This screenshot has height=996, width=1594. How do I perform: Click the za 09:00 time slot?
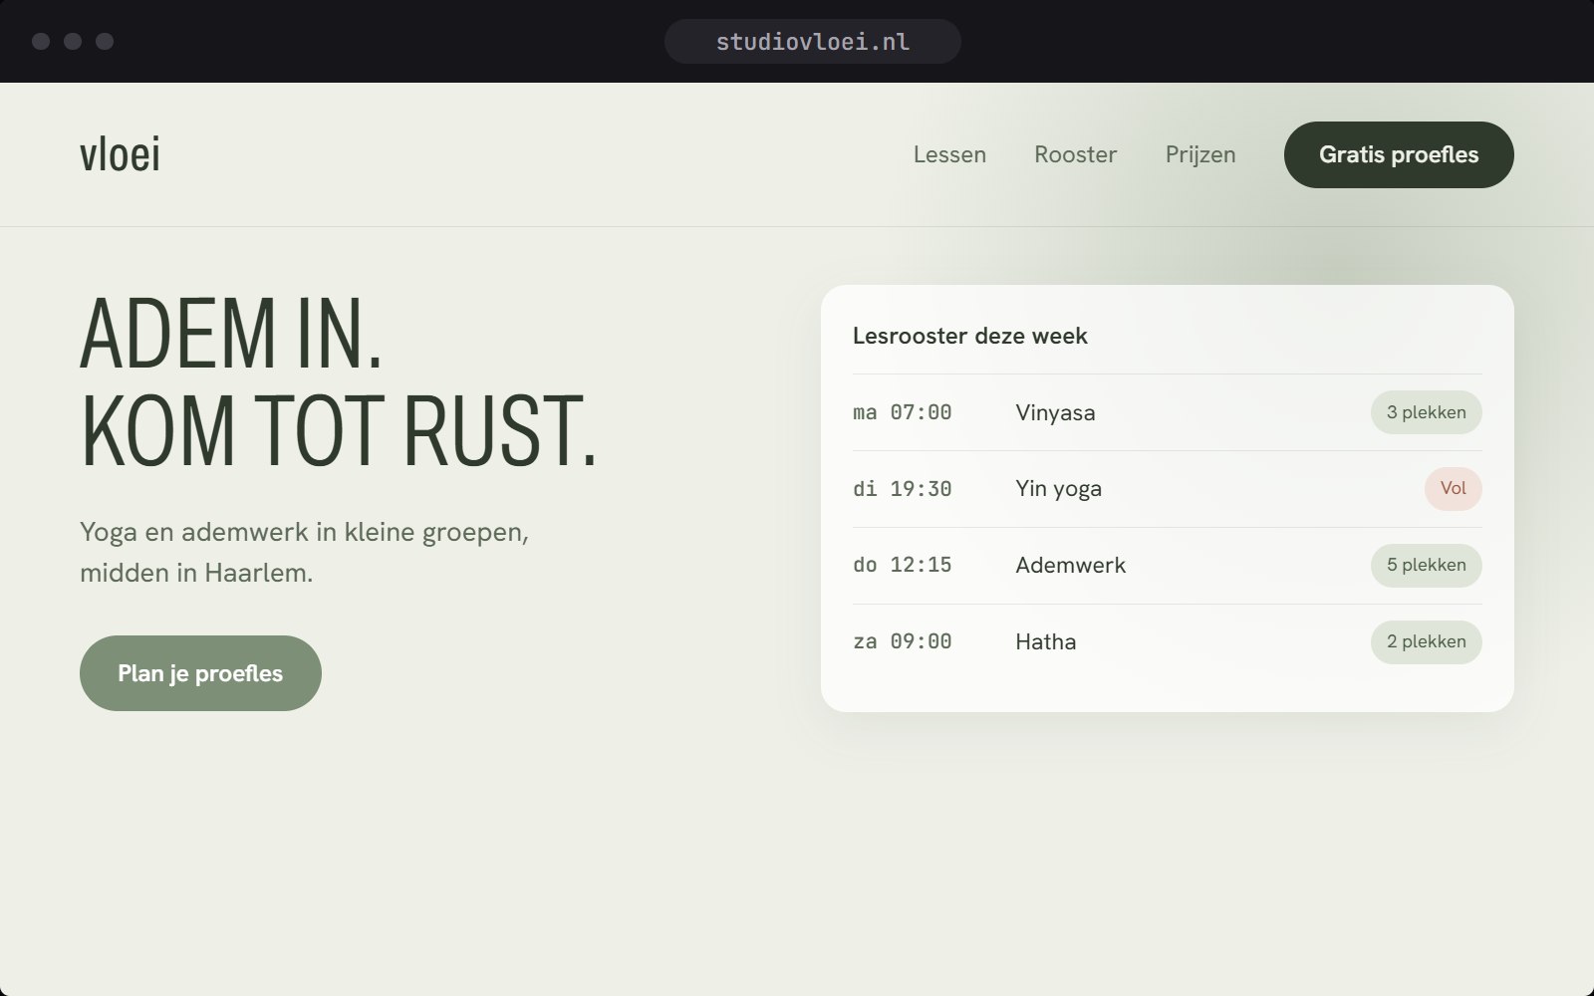pos(903,641)
